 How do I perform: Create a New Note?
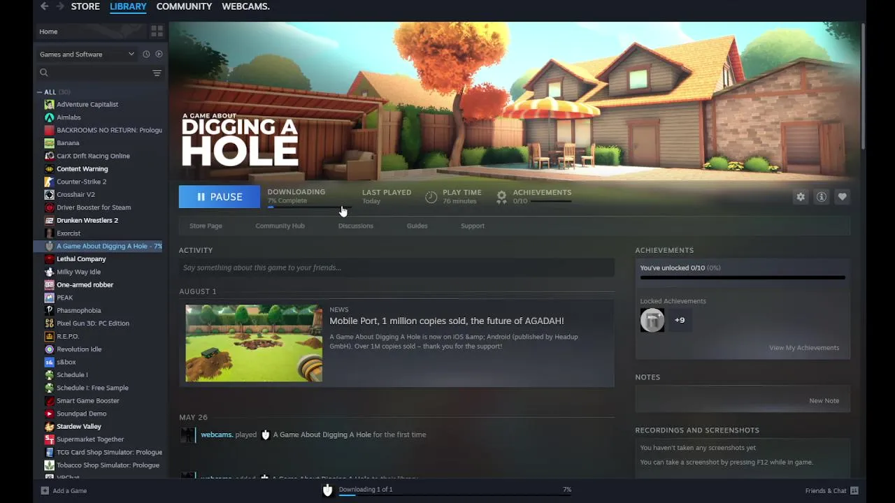[x=824, y=401]
